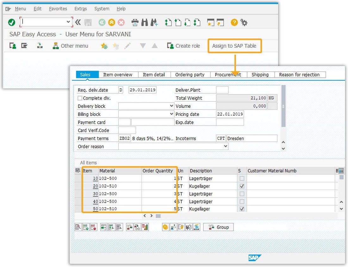
Task: Toggle the Complete dlv. checkbox
Action: [x=80, y=98]
